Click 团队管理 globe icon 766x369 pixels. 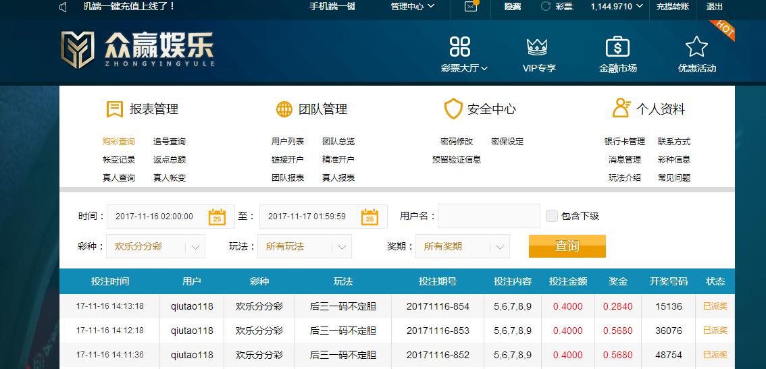pyautogui.click(x=284, y=109)
